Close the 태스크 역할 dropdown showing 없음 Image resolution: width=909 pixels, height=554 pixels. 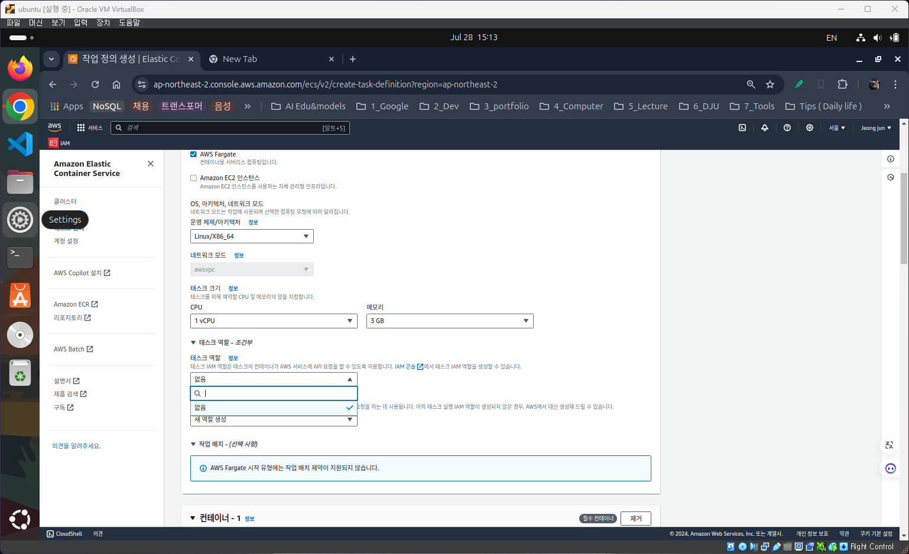274,379
